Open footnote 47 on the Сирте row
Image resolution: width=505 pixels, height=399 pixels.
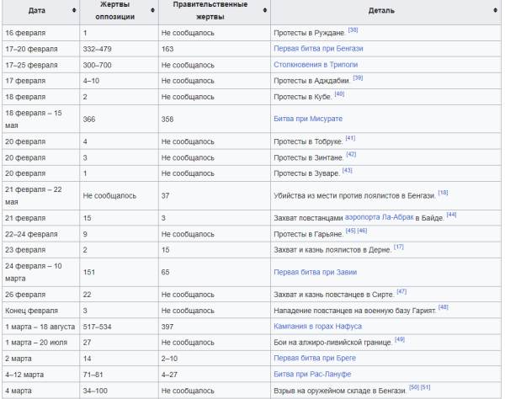coord(401,290)
